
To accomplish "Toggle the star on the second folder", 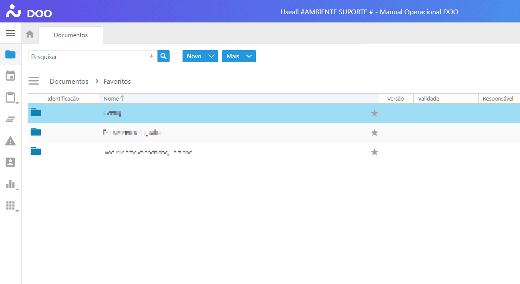I will tap(375, 133).
